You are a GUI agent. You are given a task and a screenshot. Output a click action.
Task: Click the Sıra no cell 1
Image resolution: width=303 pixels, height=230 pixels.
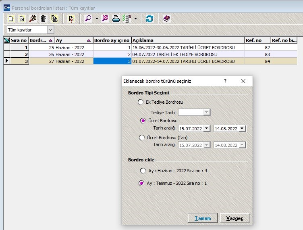(x=19, y=48)
